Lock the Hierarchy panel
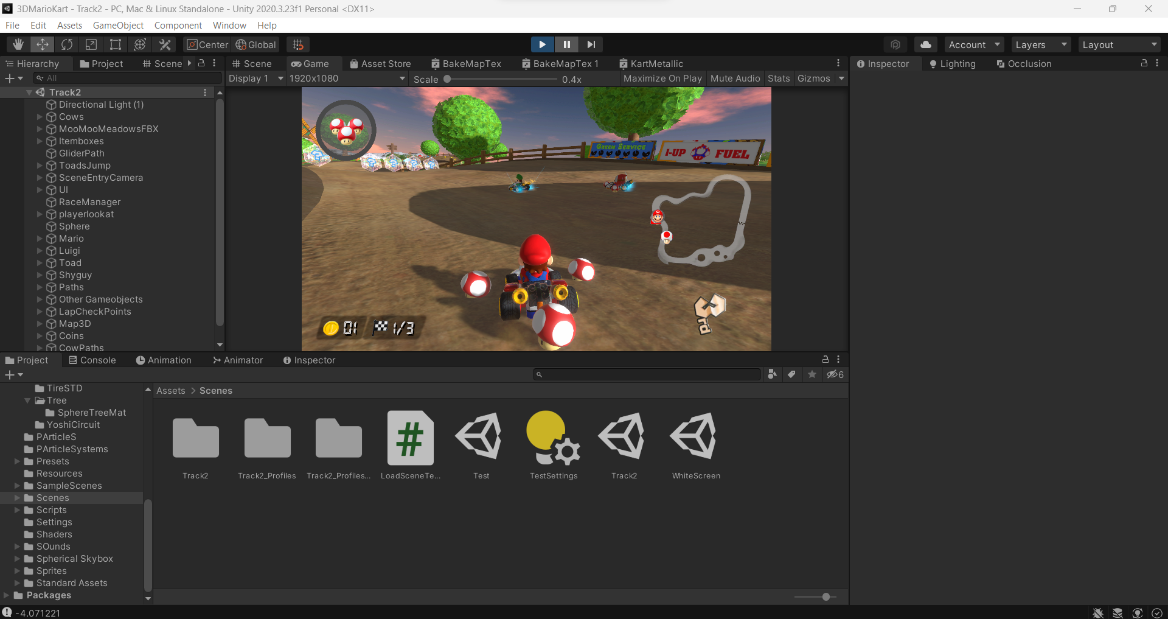The image size is (1168, 619). (x=201, y=63)
